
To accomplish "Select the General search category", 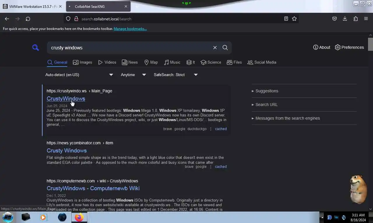I will (57, 62).
